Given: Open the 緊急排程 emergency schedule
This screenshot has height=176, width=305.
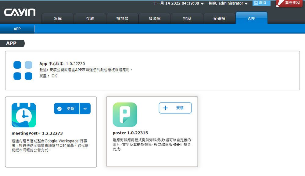Looking at the screenshot, I should [289, 3].
